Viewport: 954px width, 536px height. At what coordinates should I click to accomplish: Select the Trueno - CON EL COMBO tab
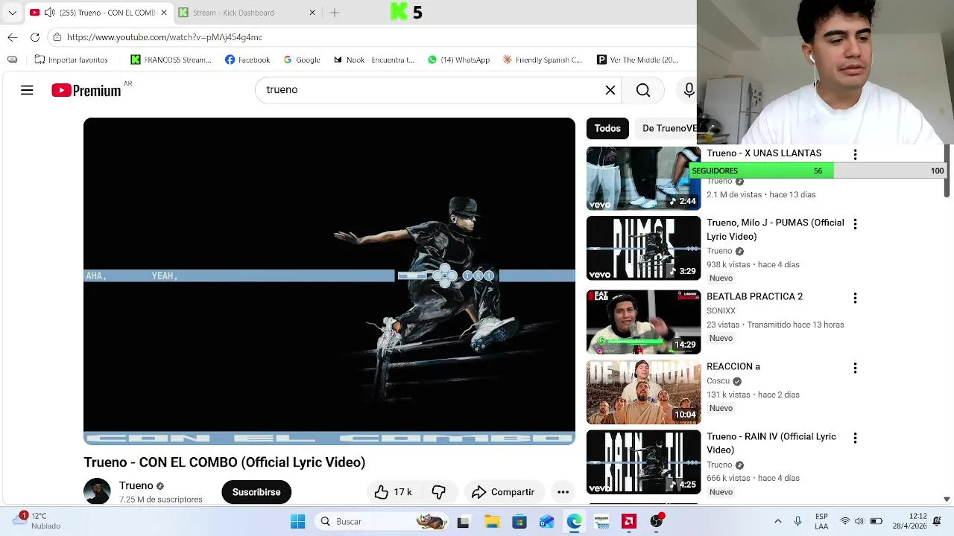click(x=99, y=13)
